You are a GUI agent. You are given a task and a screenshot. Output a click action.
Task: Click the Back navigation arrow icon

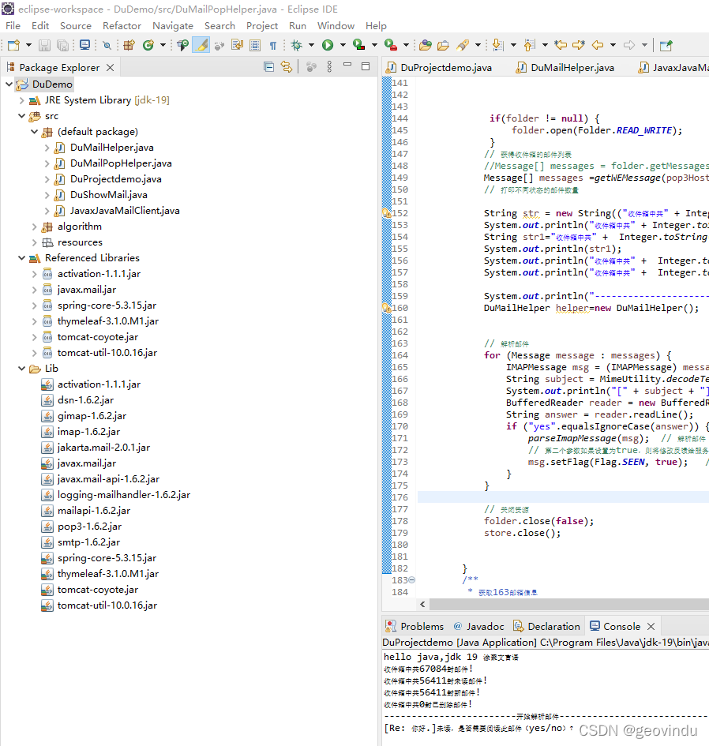[598, 46]
